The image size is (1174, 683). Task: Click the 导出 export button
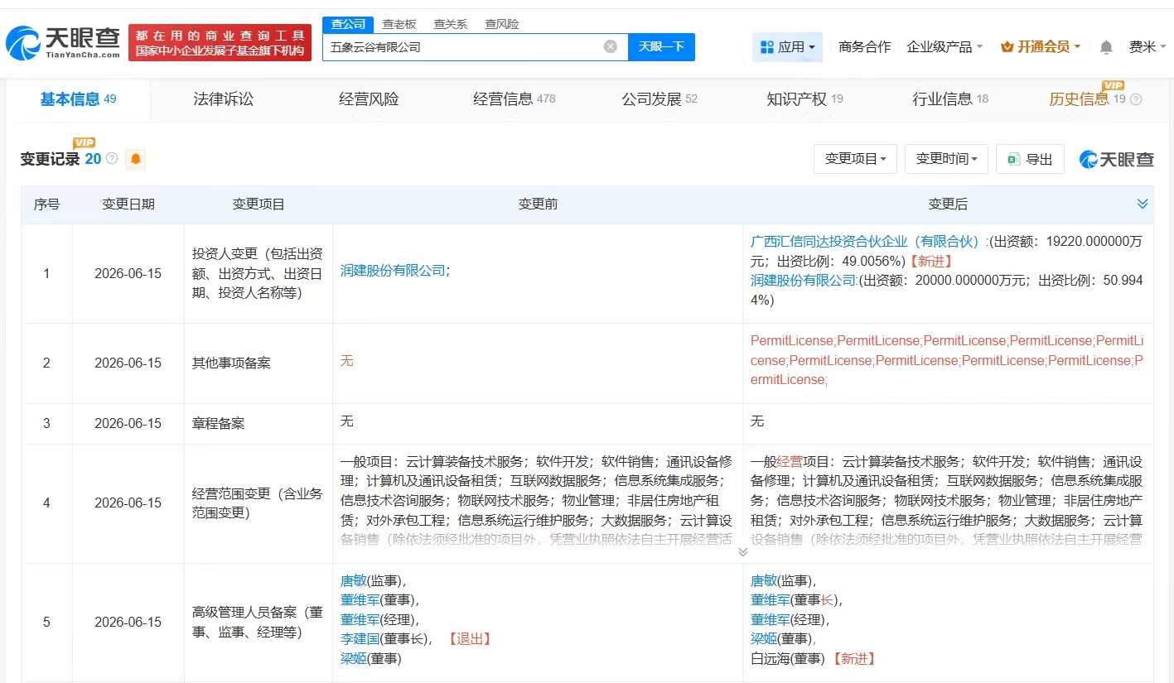coord(1031,159)
